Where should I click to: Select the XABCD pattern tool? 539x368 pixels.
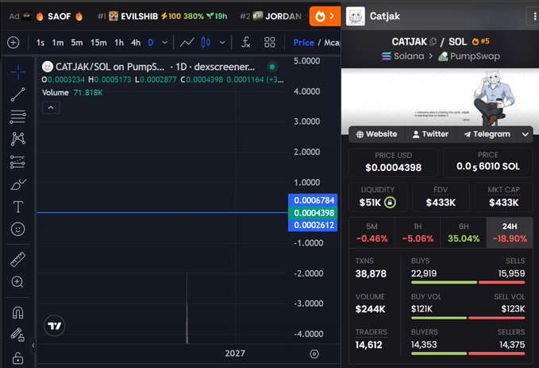tap(18, 139)
